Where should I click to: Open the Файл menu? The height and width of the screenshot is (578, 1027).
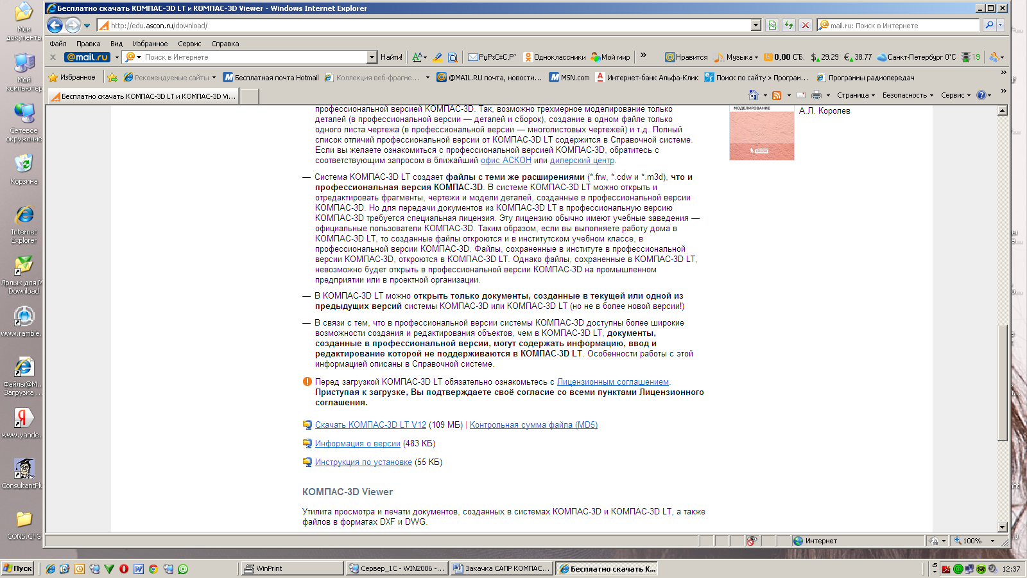pyautogui.click(x=58, y=44)
